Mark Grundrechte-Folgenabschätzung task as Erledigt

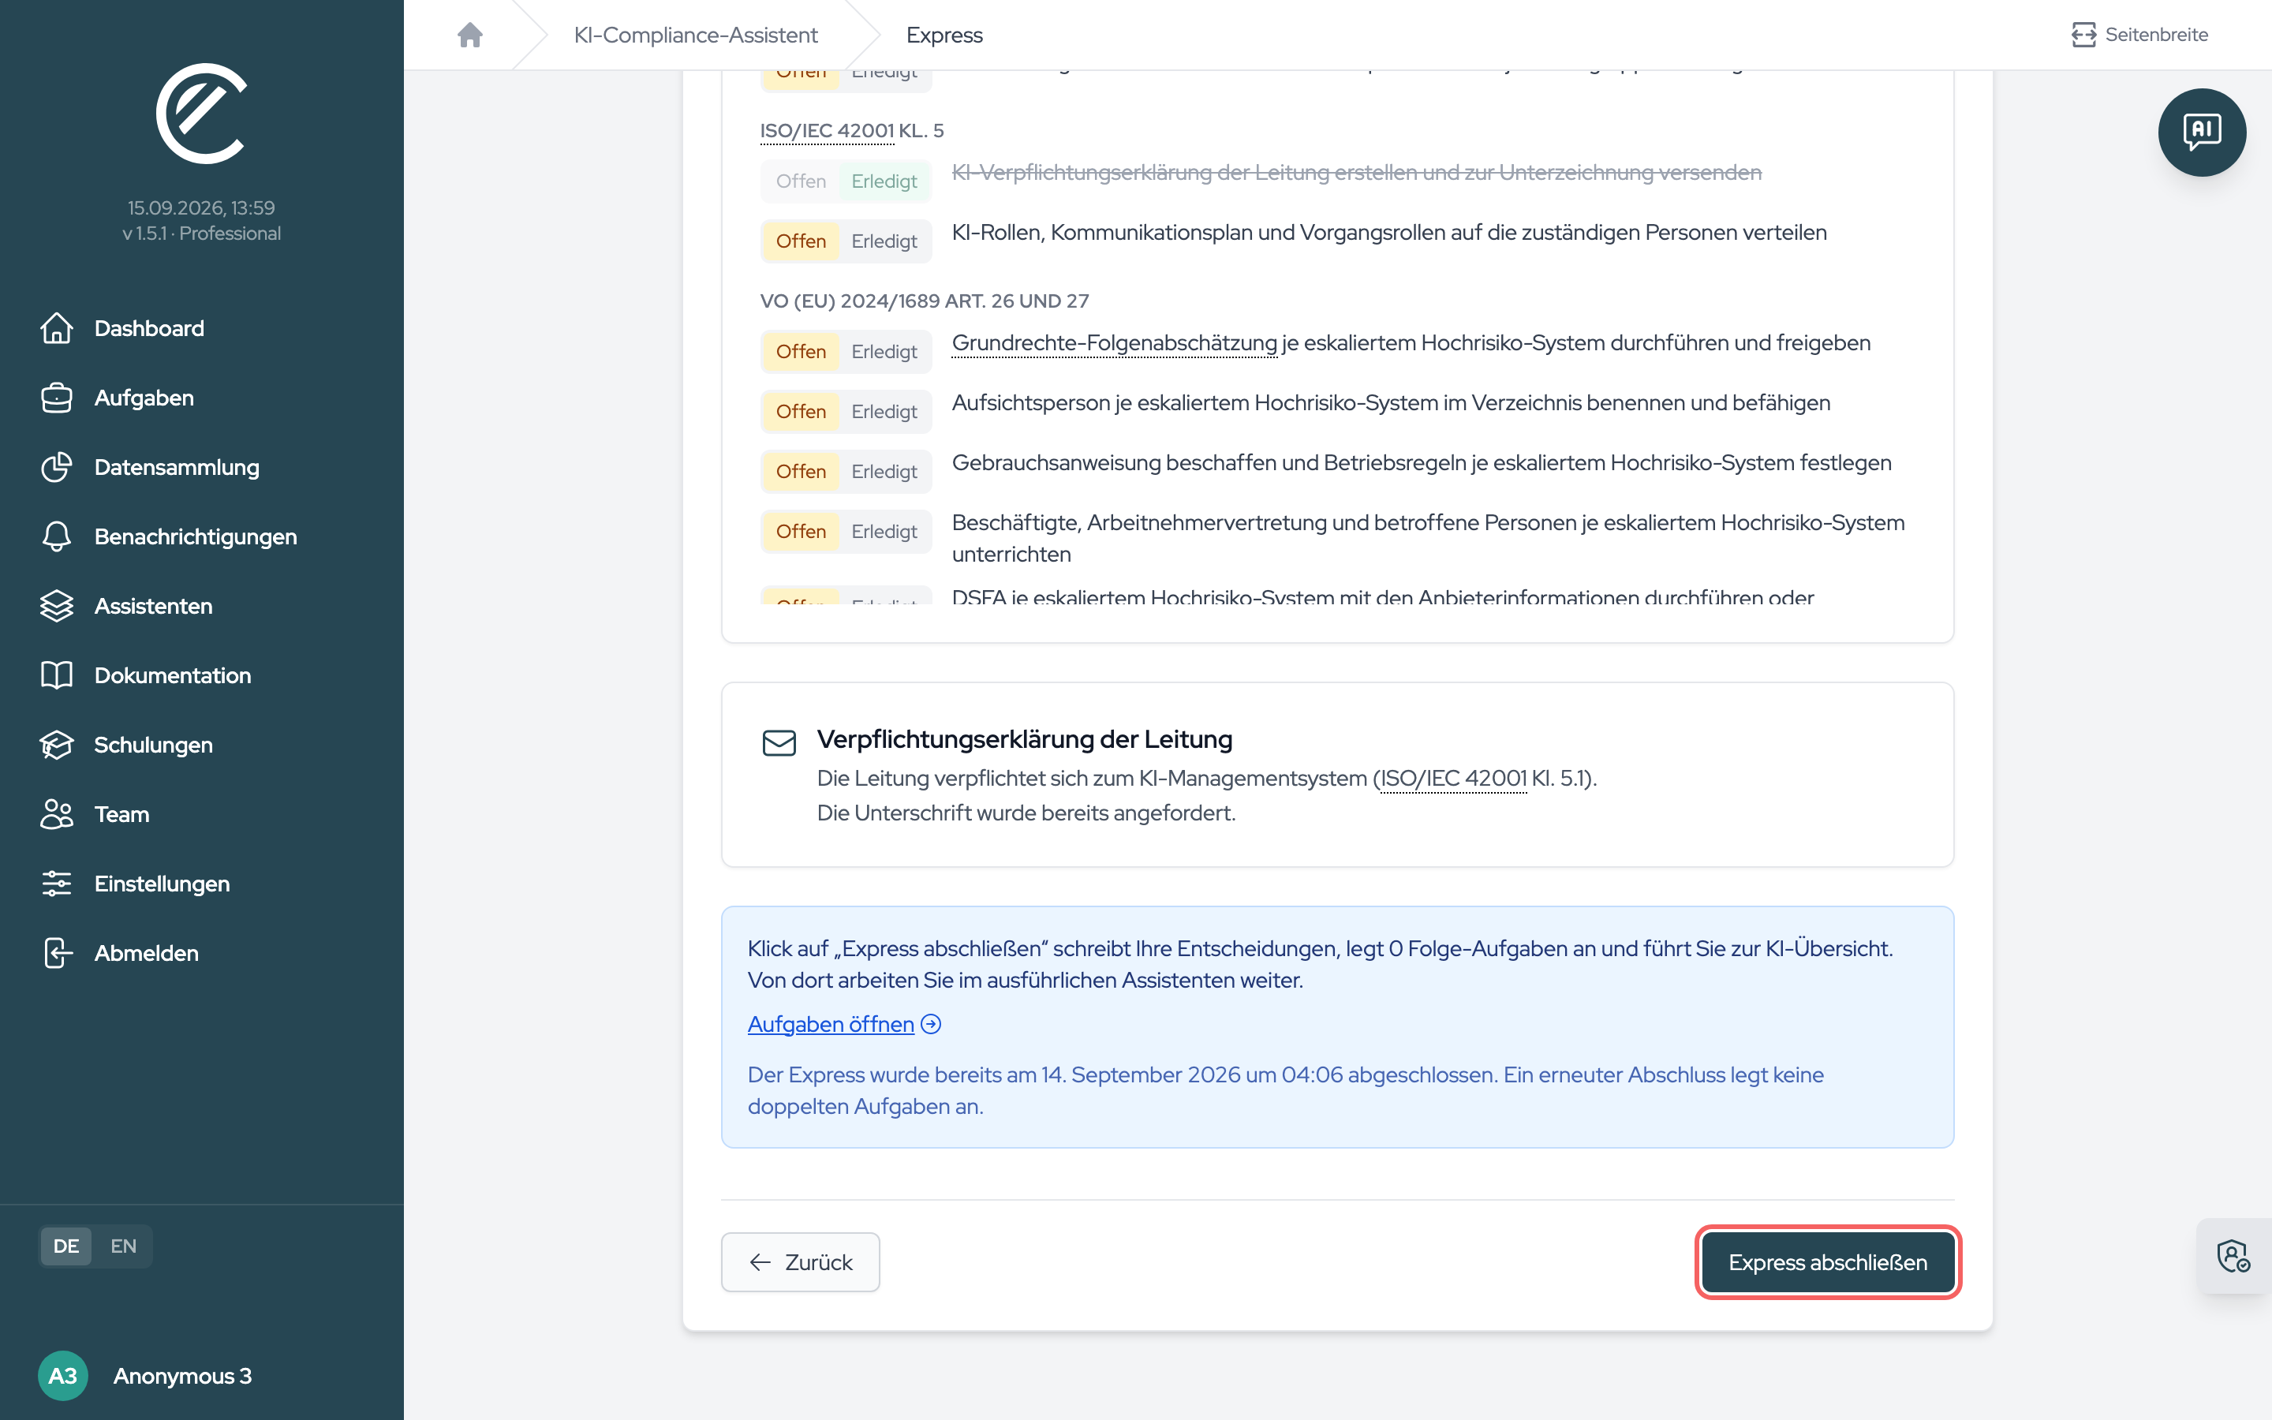click(x=884, y=352)
